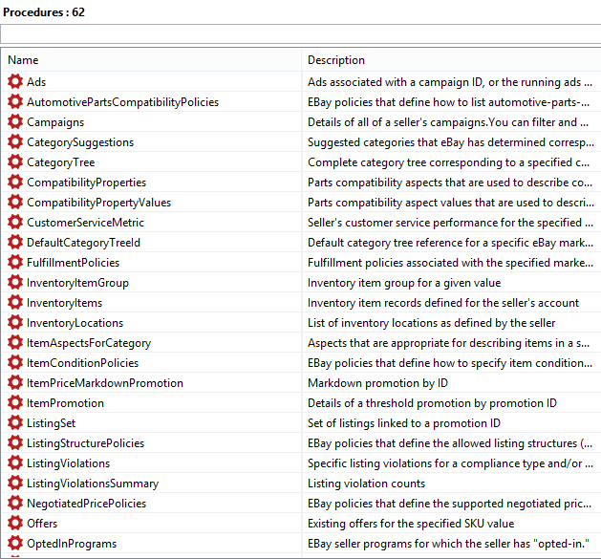Click the gear icon next to CategoryTree
601x559 pixels.
point(15,162)
